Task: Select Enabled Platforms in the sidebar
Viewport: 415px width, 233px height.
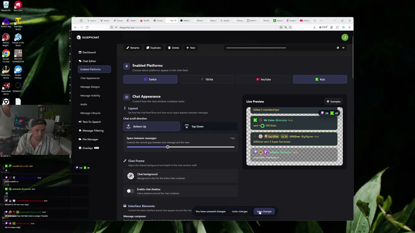Action: click(x=94, y=69)
